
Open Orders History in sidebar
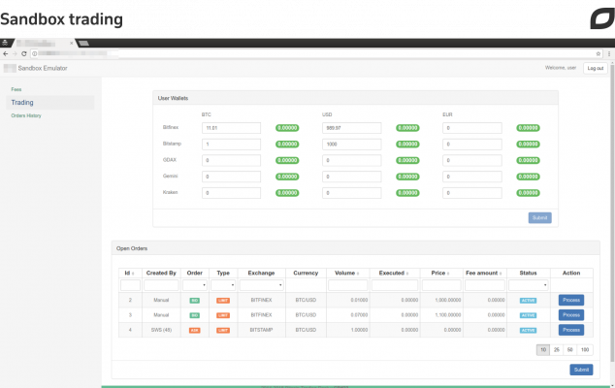(x=26, y=115)
